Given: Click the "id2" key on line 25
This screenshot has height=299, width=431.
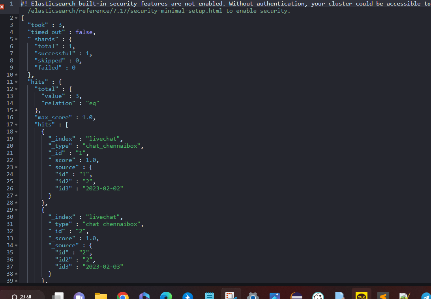Looking at the screenshot, I should point(64,181).
